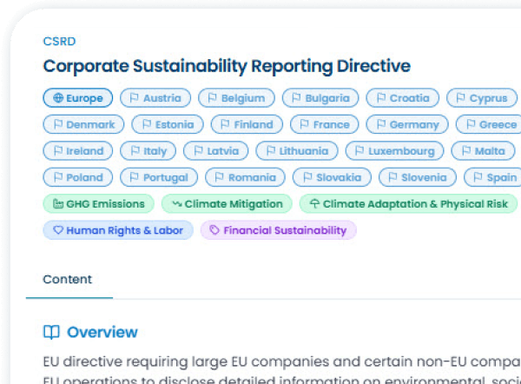Click the Lithuania tag

(x=297, y=150)
